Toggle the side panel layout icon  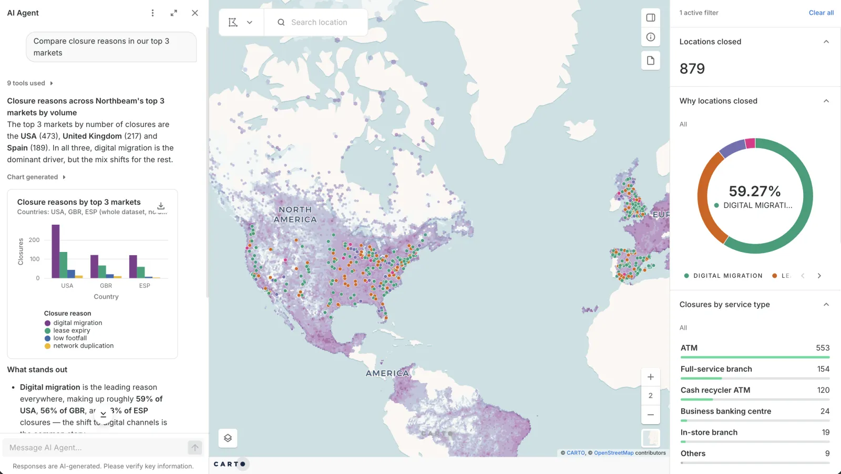[651, 18]
